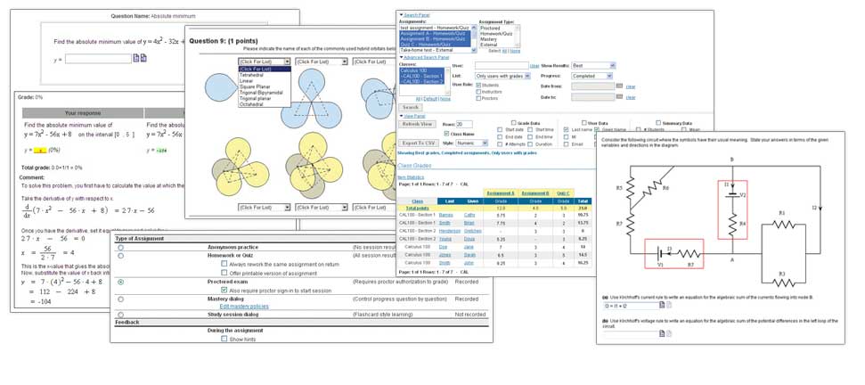Click the Search button

pos(410,107)
